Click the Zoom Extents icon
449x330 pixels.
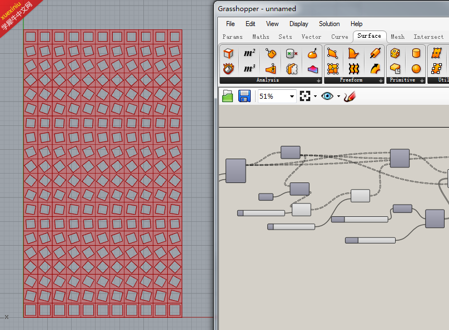pos(305,96)
